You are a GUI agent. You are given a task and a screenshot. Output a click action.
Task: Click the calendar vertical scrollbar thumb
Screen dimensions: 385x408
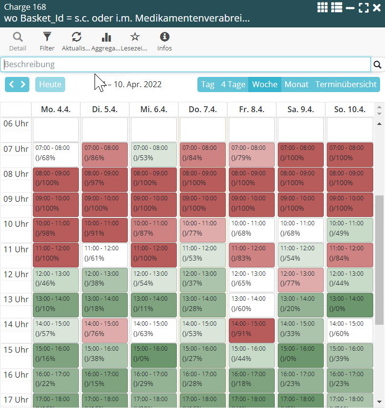[x=379, y=260]
